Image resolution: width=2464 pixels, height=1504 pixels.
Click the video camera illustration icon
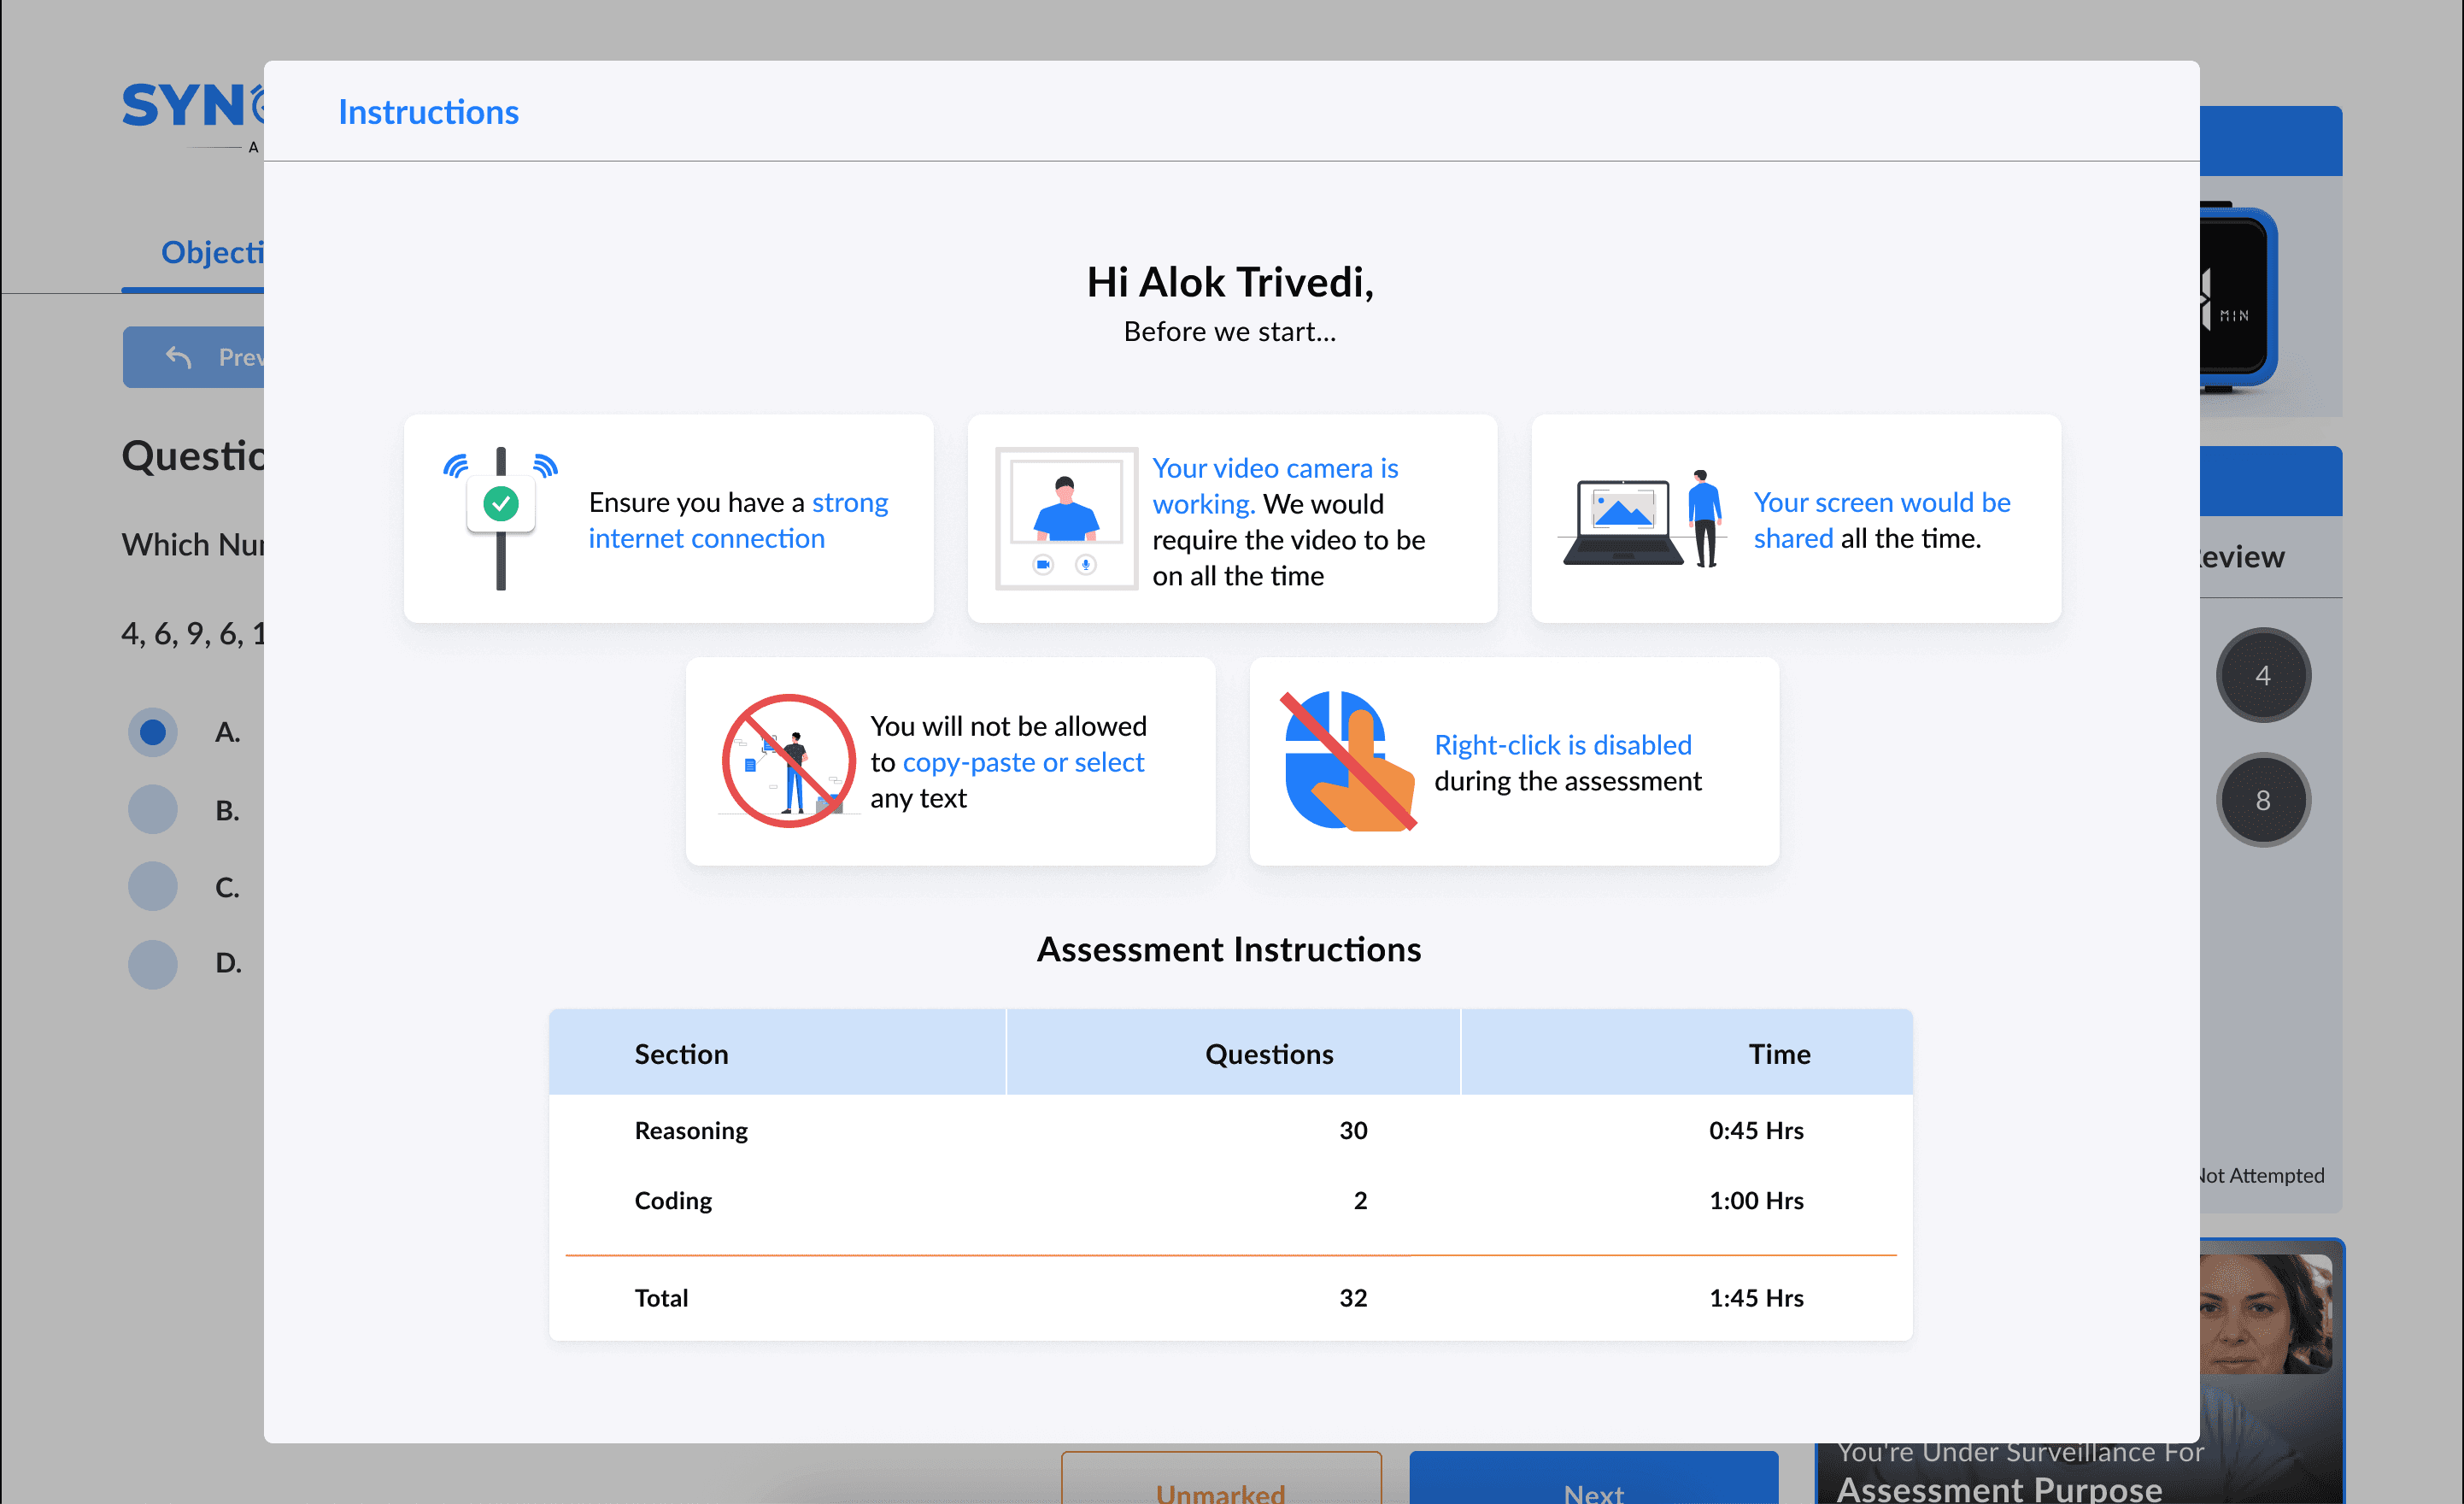click(x=1066, y=518)
